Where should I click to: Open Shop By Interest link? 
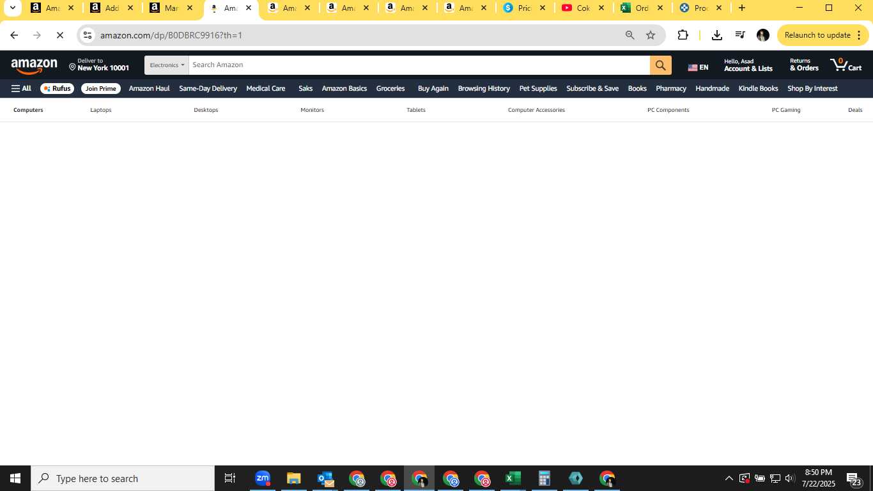point(812,89)
